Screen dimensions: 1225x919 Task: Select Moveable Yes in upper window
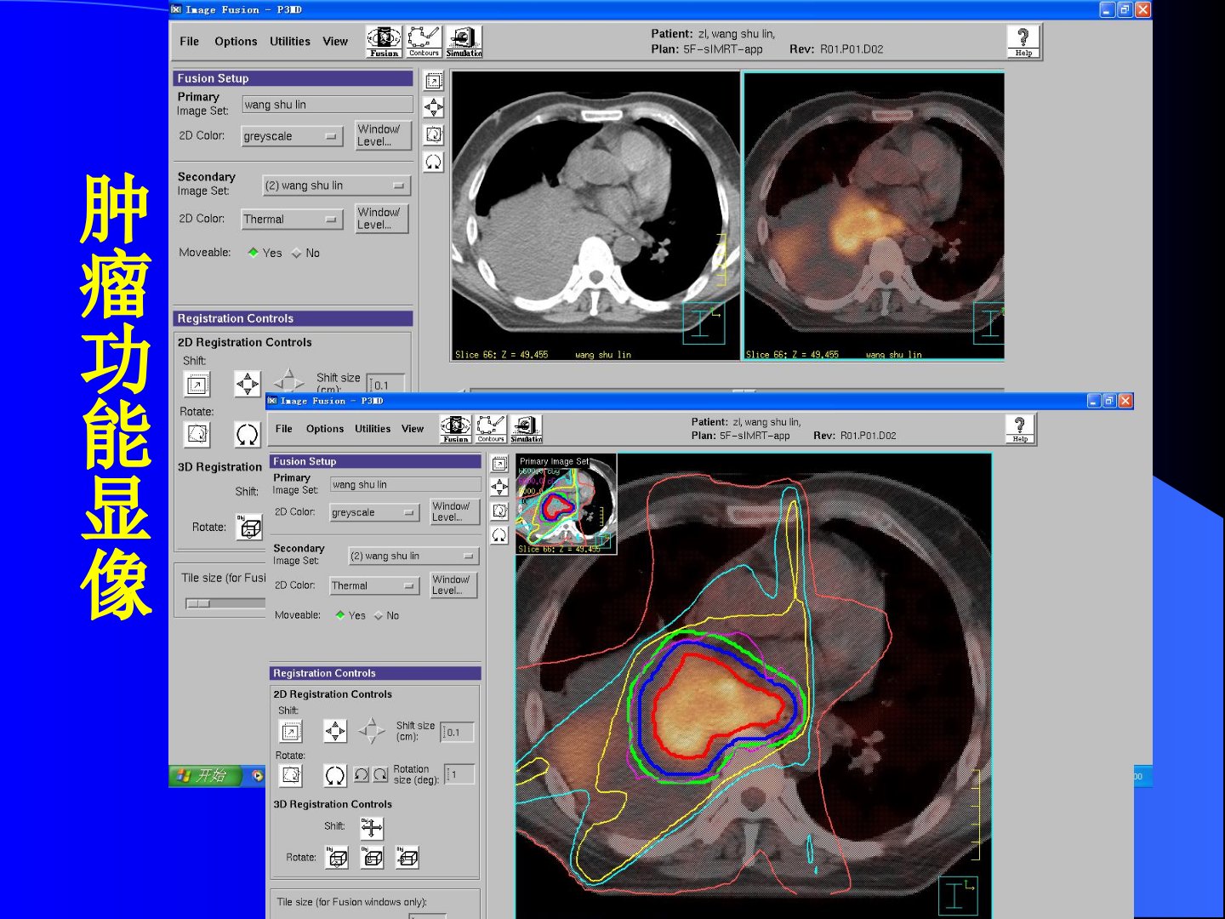254,253
